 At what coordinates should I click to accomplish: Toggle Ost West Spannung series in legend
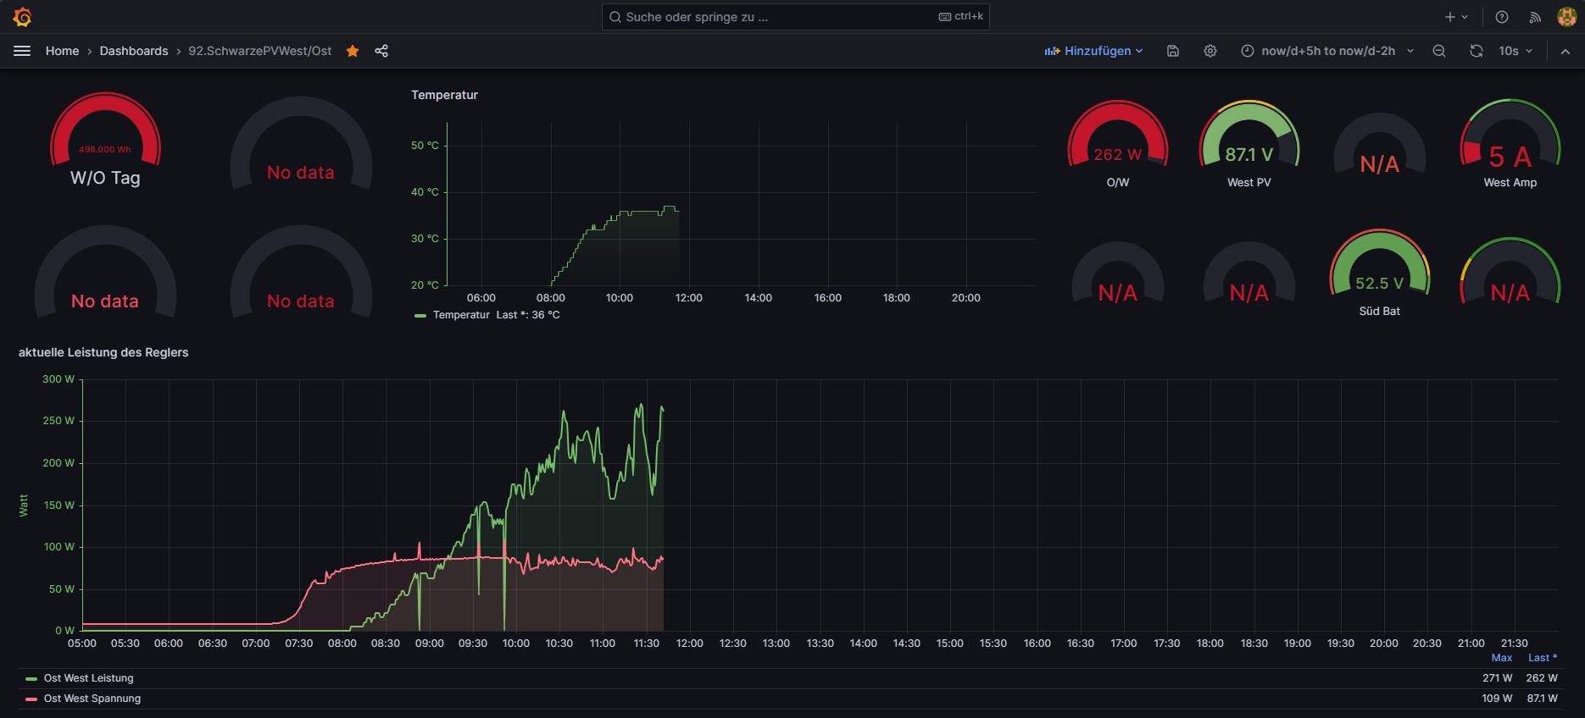92,699
